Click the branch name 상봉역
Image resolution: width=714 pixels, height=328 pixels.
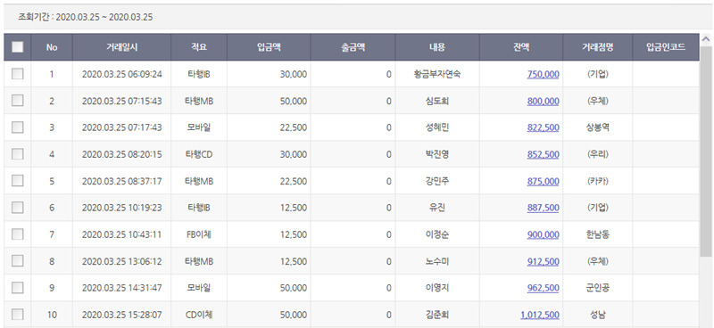597,127
